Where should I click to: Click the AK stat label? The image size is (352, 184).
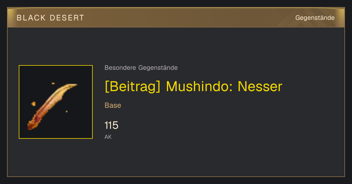[x=108, y=137]
